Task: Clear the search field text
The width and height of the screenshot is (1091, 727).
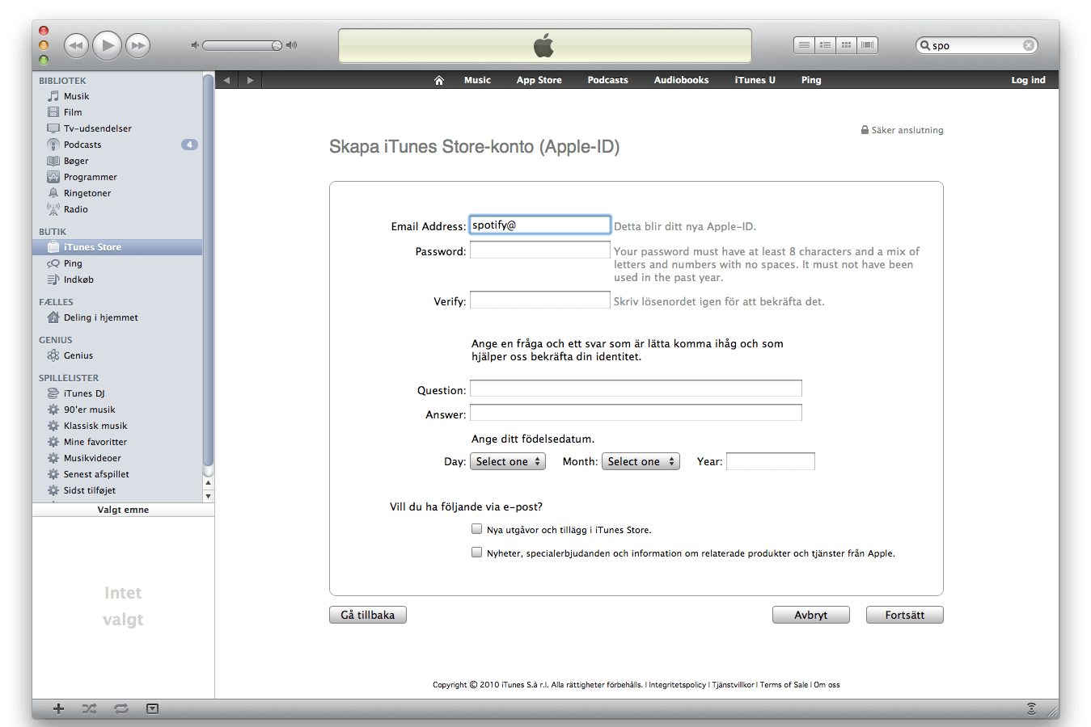Action: click(1029, 45)
